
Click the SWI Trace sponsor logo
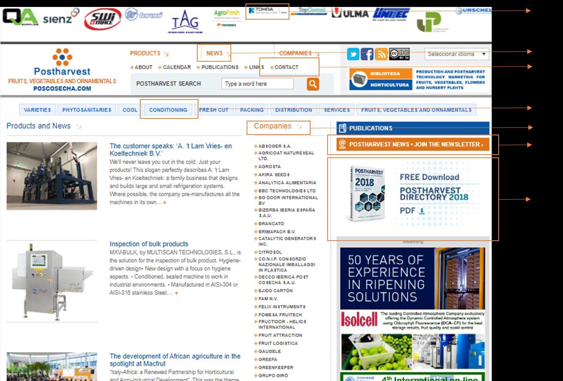[x=103, y=19]
